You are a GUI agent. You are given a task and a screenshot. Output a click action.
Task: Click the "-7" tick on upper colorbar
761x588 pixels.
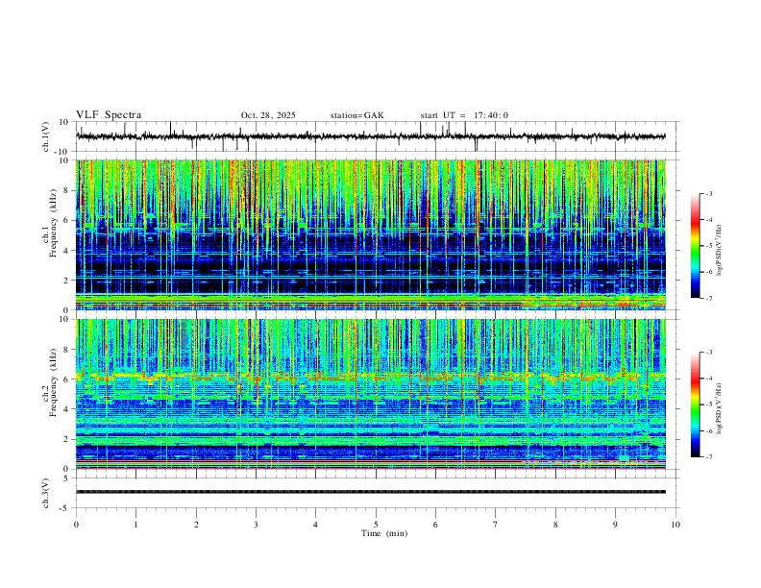[709, 298]
